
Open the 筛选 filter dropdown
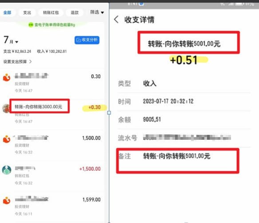click(x=97, y=12)
